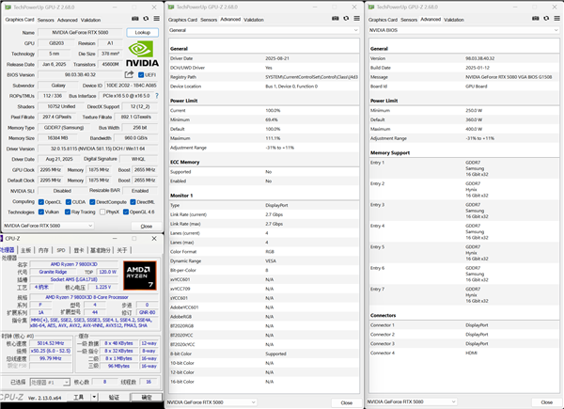Screen dimensions: 564x409
Task: Open SPD tab in CPU-Z
Action: point(61,250)
